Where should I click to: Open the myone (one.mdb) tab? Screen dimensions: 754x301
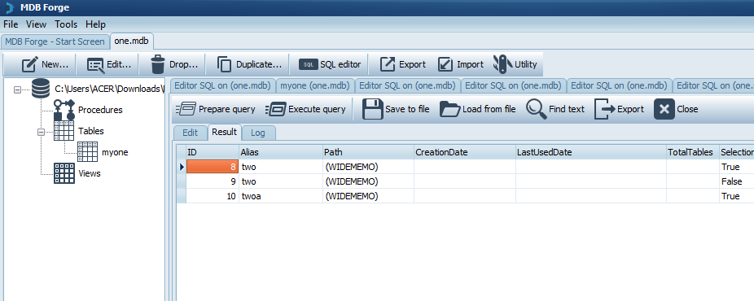click(x=315, y=85)
